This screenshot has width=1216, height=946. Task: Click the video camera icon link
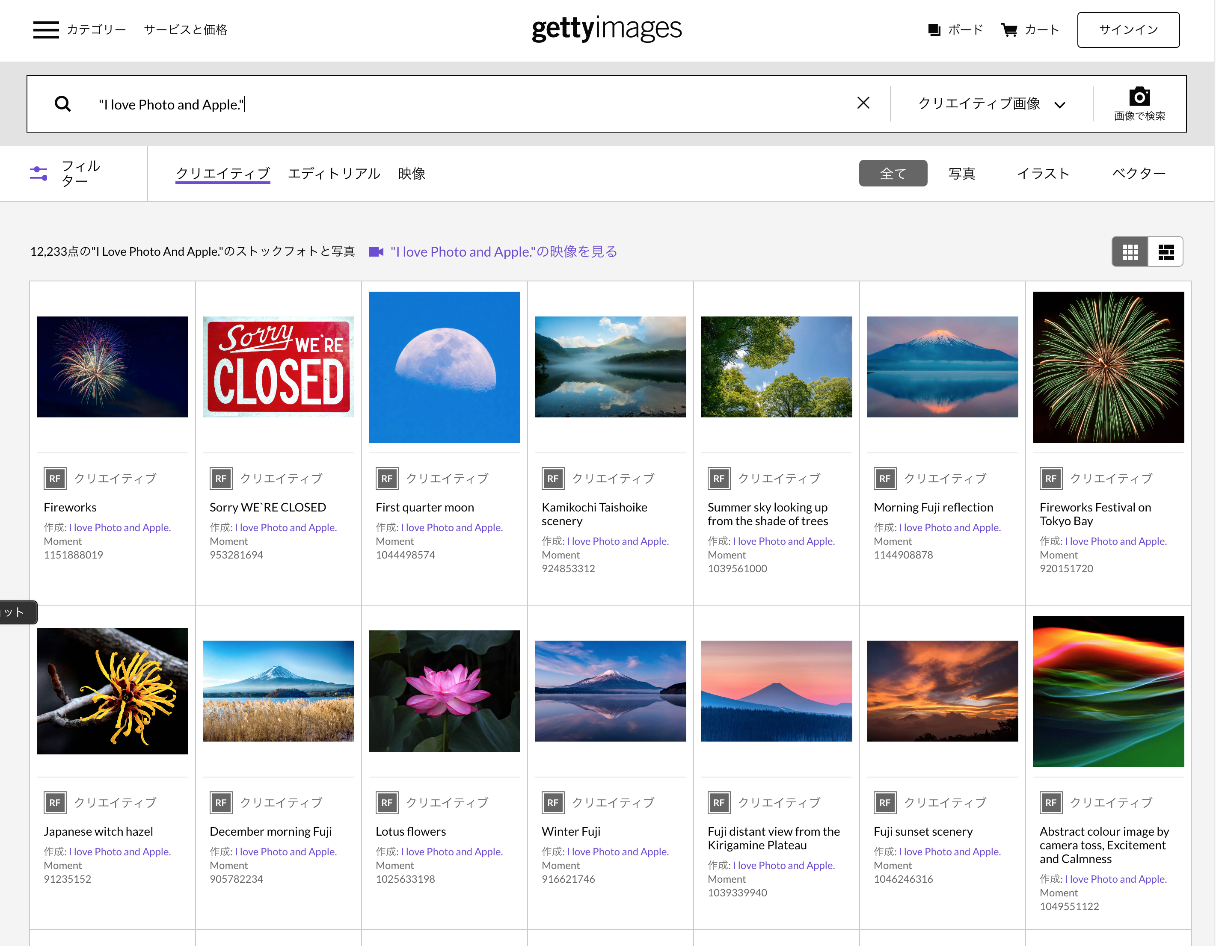tap(377, 252)
